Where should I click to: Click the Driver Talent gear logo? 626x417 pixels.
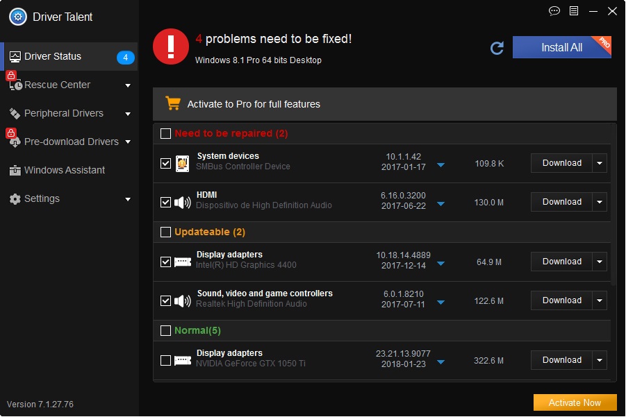(x=18, y=17)
